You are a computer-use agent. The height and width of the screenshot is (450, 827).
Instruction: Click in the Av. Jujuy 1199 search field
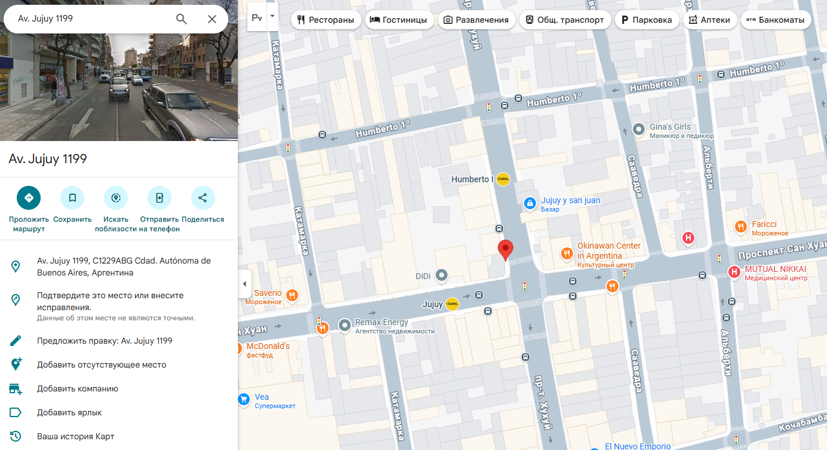[90, 19]
